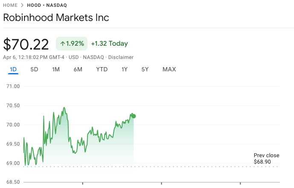The height and width of the screenshot is (188, 294).
Task: Select the 1D range tab
Action: (13, 69)
